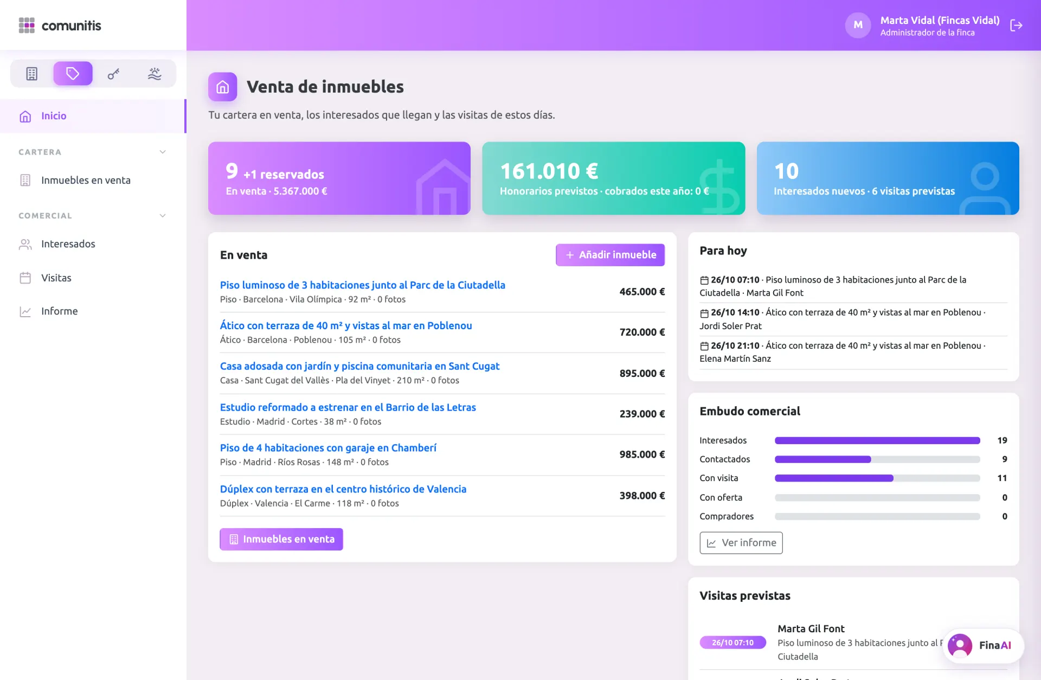The width and height of the screenshot is (1041, 680).
Task: Click the 10 Interesados nuevos card
Action: tap(888, 178)
